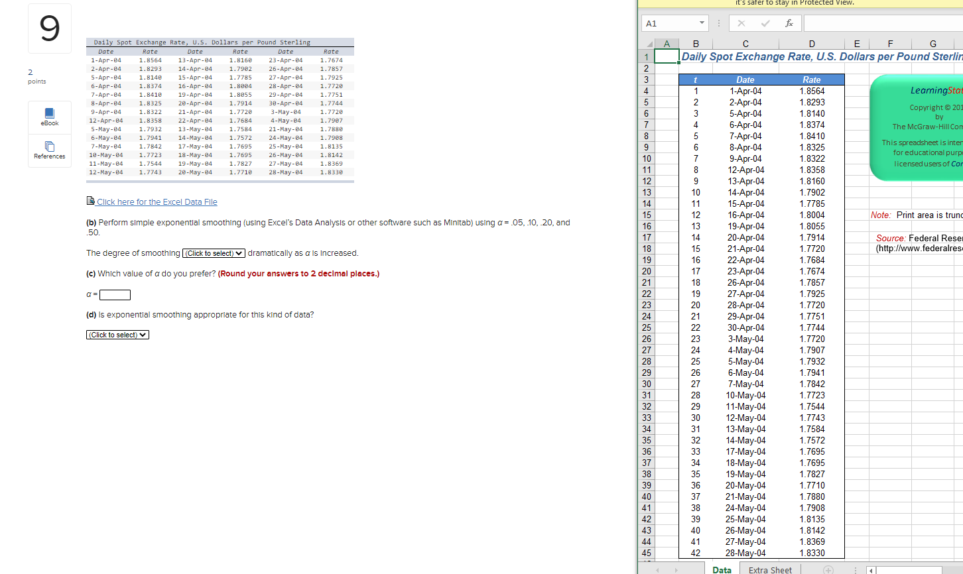The width and height of the screenshot is (963, 574).
Task: Switch to the Extra Sheet tab
Action: 769,569
